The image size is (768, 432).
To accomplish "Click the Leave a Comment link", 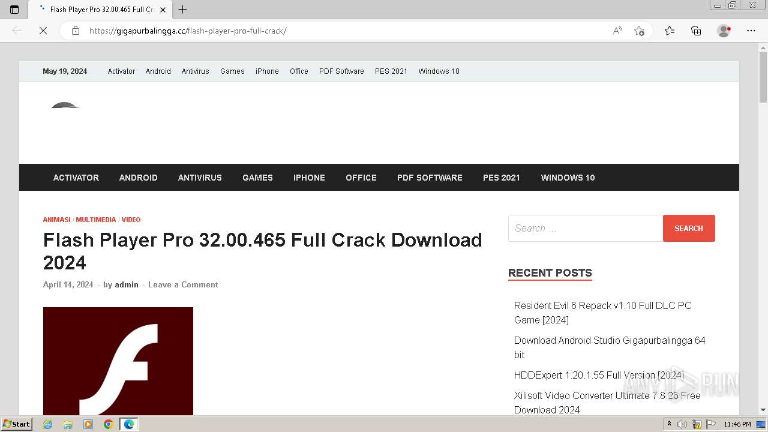I will tap(183, 284).
